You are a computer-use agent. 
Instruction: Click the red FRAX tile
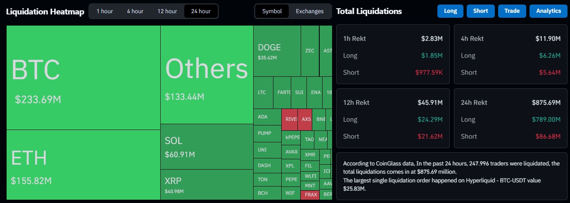point(310,195)
